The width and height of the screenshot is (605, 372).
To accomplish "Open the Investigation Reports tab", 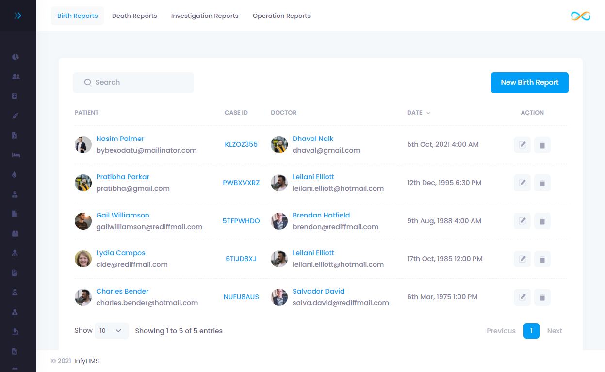I will pos(205,16).
